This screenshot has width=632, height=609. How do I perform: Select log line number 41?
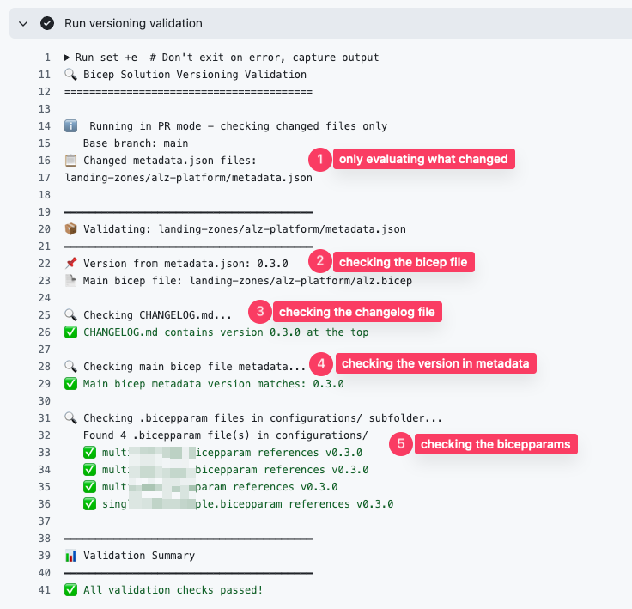point(46,589)
